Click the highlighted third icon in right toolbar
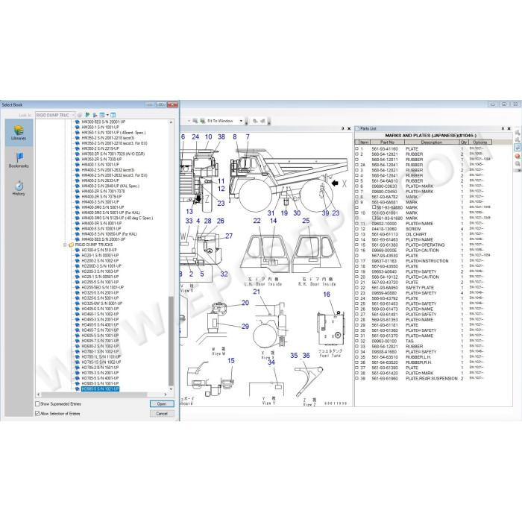The height and width of the screenshot is (522, 522). [518, 148]
